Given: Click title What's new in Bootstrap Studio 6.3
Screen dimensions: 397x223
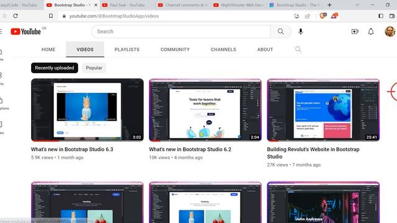Looking at the screenshot, I should point(72,149).
